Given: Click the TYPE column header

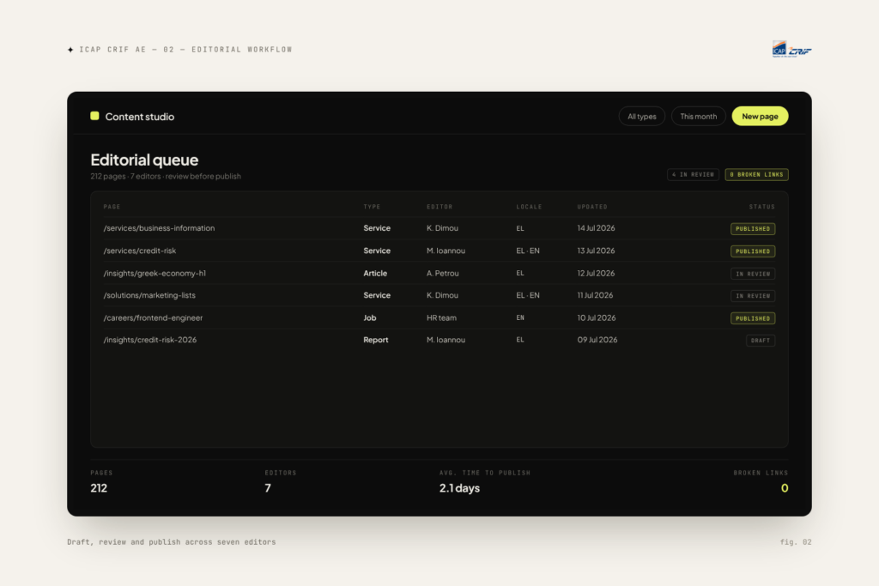Looking at the screenshot, I should coord(373,207).
